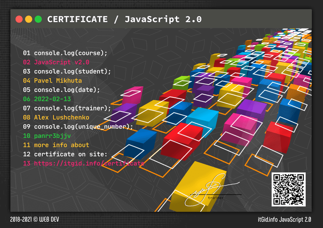Click the itGid.info JavaScript 2.0 footer label
This screenshot has width=323, height=228.
pyautogui.click(x=285, y=219)
